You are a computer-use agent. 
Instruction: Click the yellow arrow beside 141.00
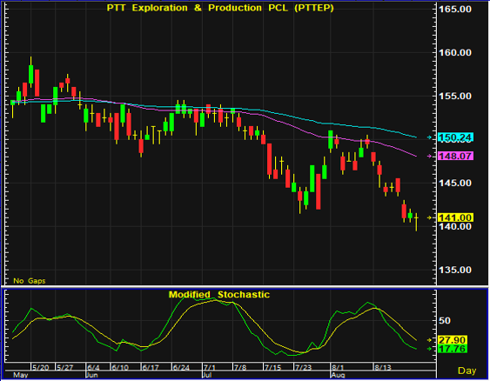click(429, 217)
